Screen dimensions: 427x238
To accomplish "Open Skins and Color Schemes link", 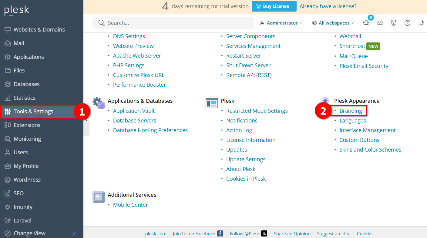I will click(370, 150).
